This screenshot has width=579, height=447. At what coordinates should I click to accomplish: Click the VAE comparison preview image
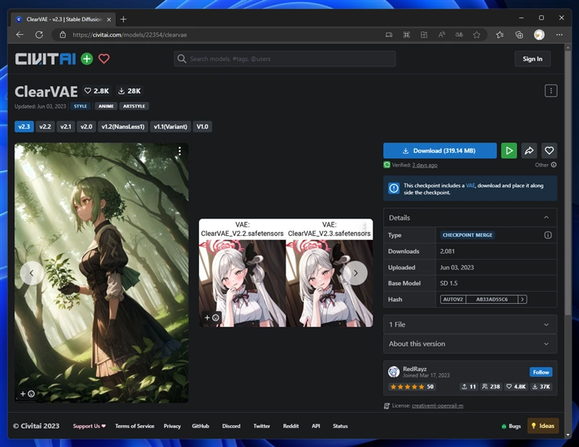(286, 273)
